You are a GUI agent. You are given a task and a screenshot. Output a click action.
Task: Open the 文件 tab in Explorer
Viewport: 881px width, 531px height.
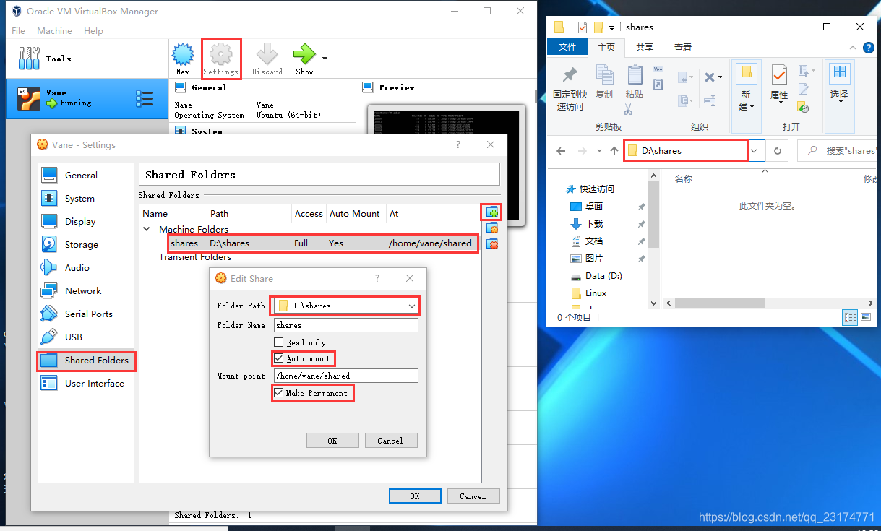[568, 47]
